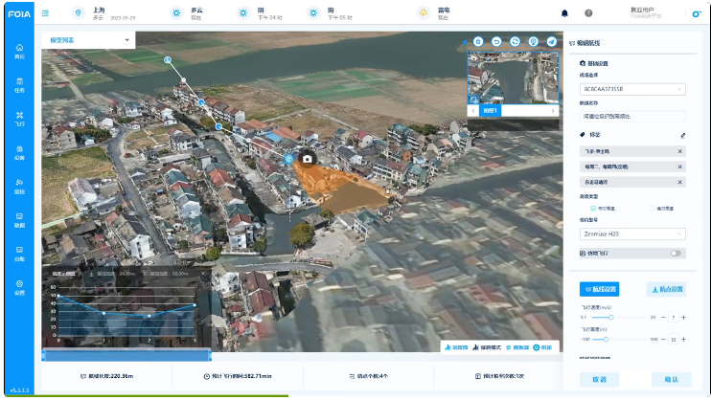The height and width of the screenshot is (400, 711).
Task: Switch to the waypoint settings tab
Action: (666, 289)
